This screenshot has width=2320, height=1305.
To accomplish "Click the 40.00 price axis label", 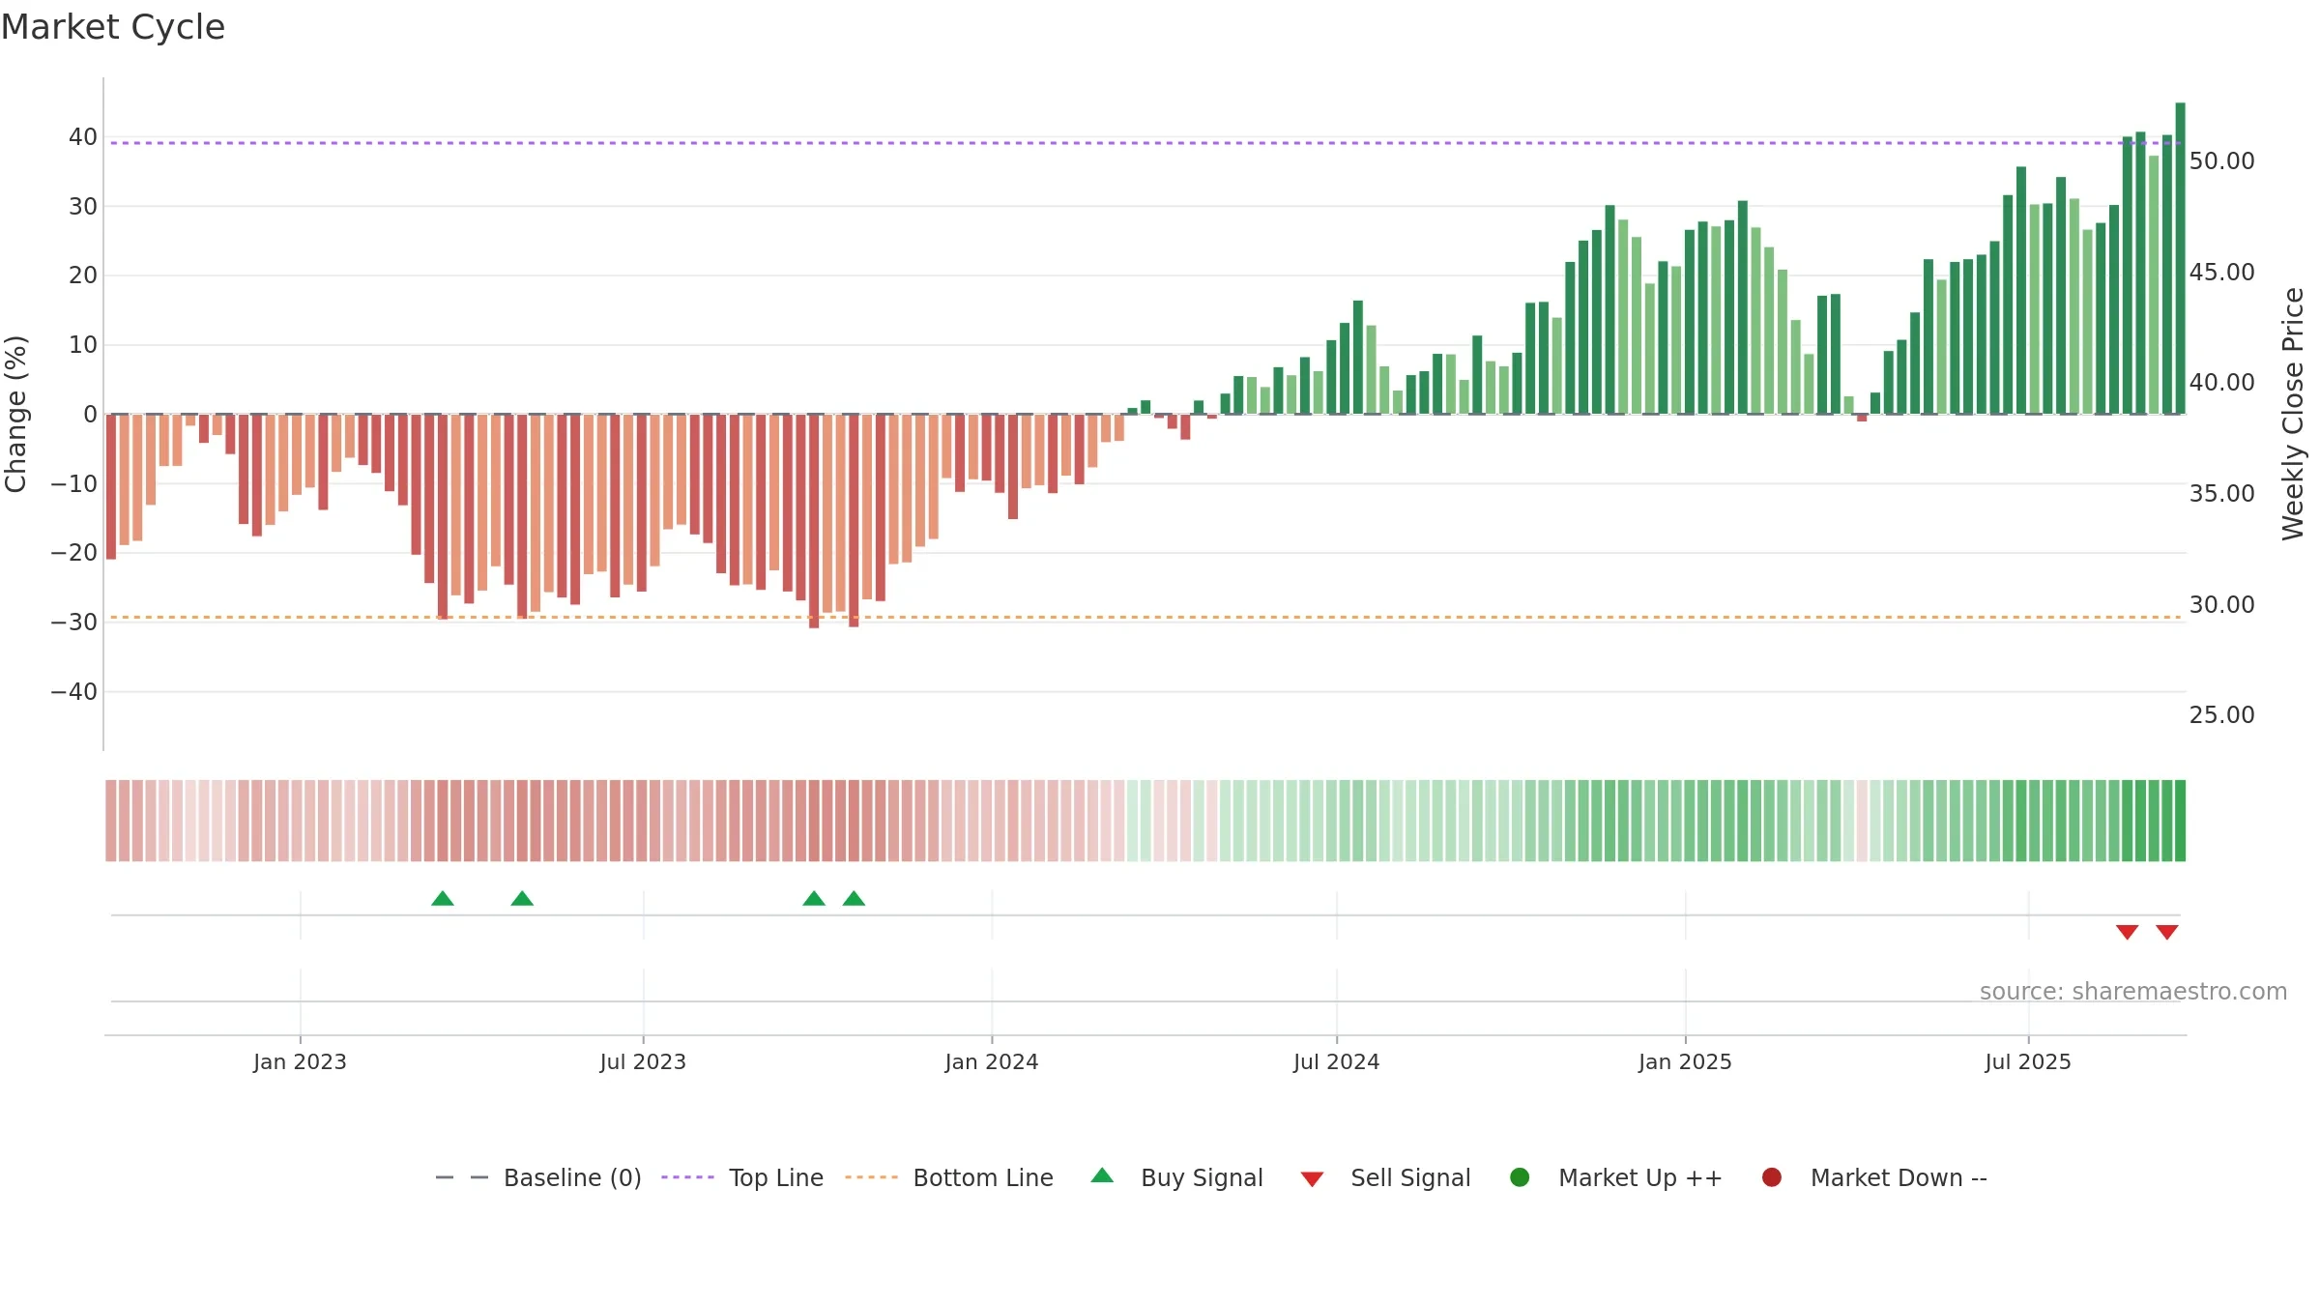I will pos(2221,383).
